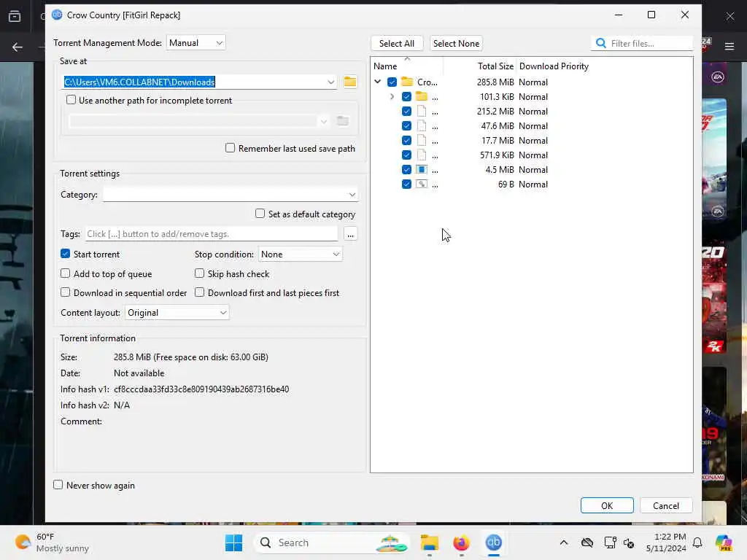Open the Copilot icon in the taskbar corner
The image size is (747, 560).
(x=724, y=542)
